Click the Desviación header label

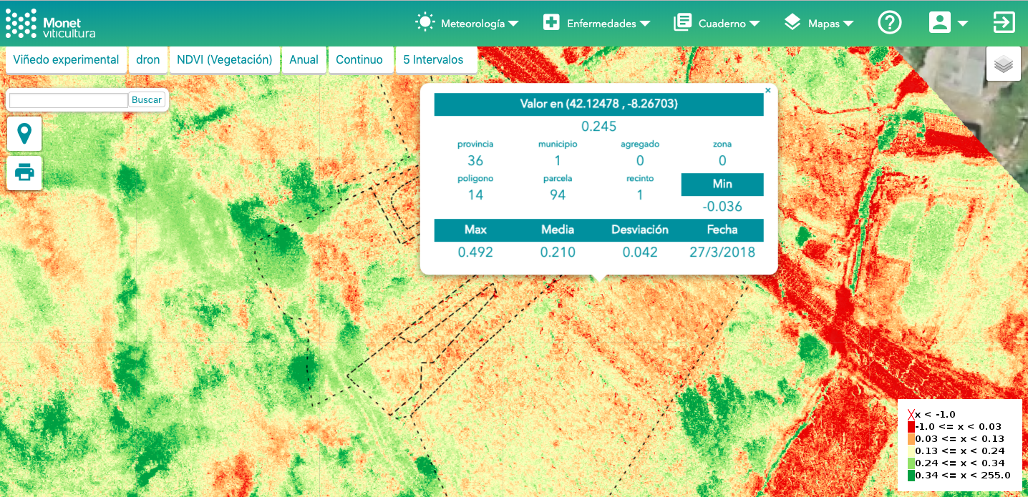pyautogui.click(x=640, y=230)
